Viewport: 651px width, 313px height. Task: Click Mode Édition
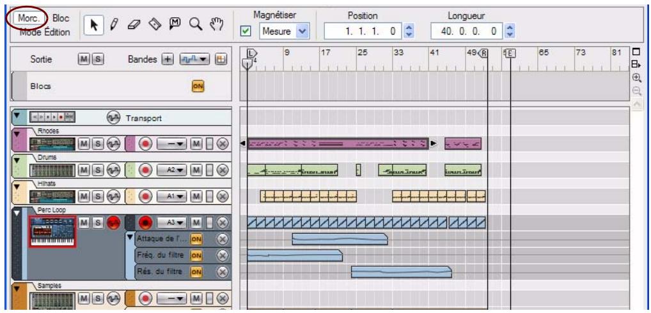(x=45, y=32)
